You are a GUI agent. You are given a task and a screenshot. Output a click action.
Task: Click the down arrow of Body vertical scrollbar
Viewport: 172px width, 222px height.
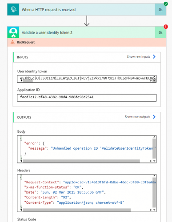click(154, 161)
